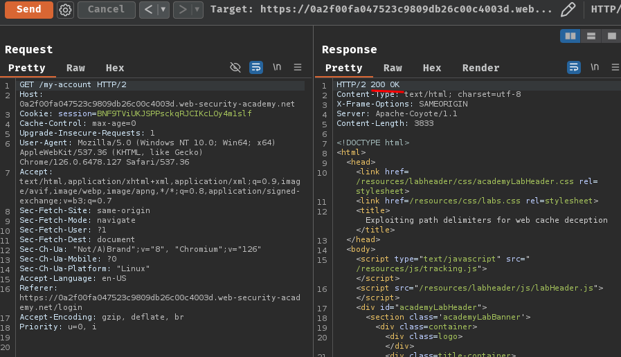Click the Request panel heading

pos(28,50)
